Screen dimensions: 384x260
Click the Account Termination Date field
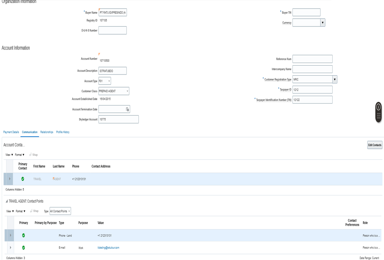[x=114, y=109]
